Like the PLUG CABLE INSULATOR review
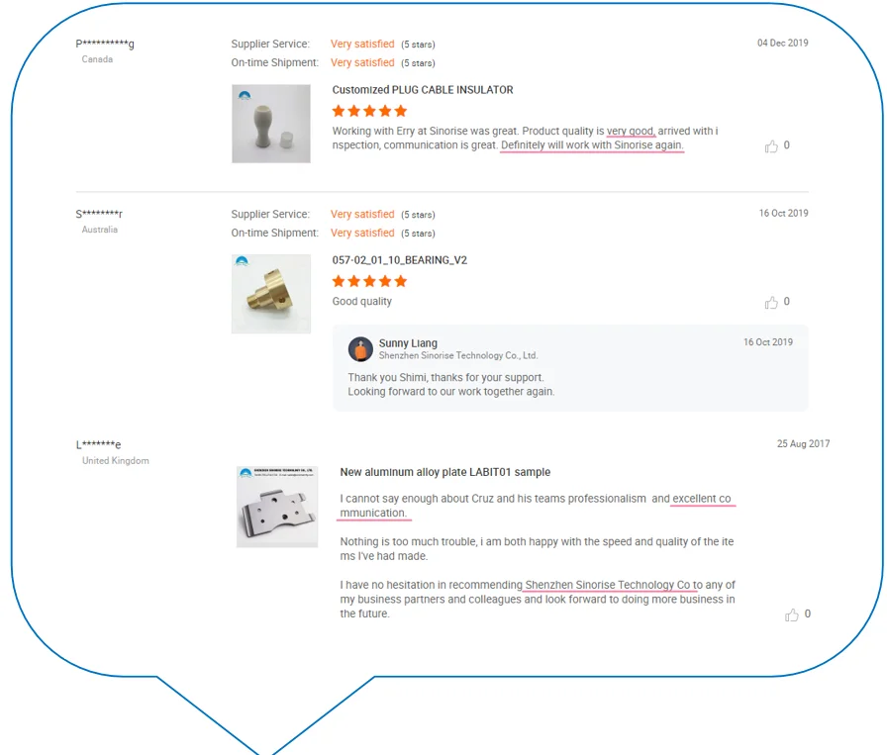 (771, 146)
